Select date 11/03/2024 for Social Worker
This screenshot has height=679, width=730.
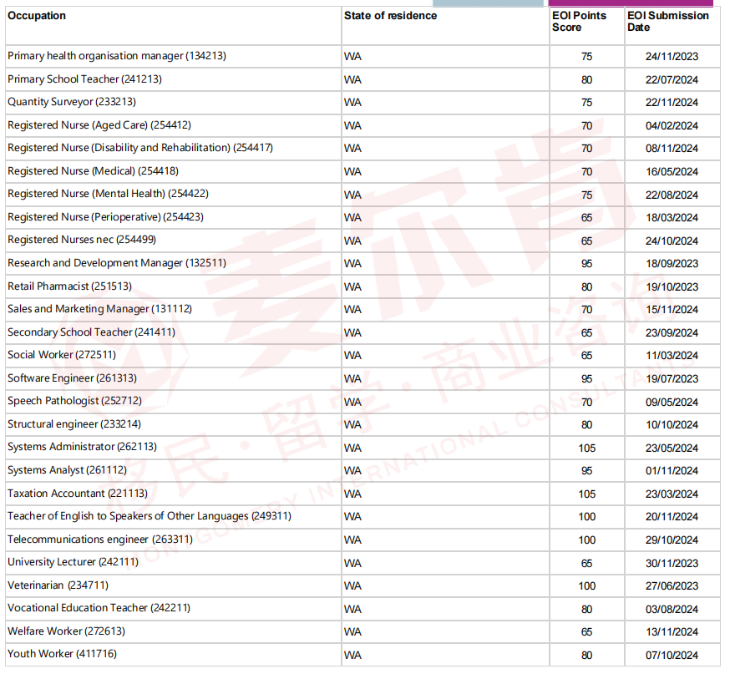coord(672,356)
